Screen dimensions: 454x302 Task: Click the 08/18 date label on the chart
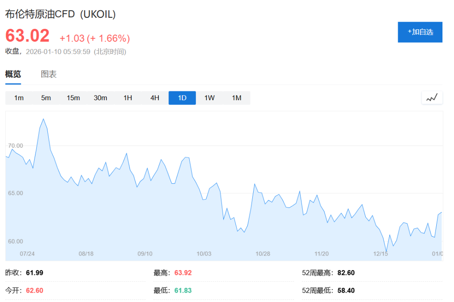(x=87, y=254)
